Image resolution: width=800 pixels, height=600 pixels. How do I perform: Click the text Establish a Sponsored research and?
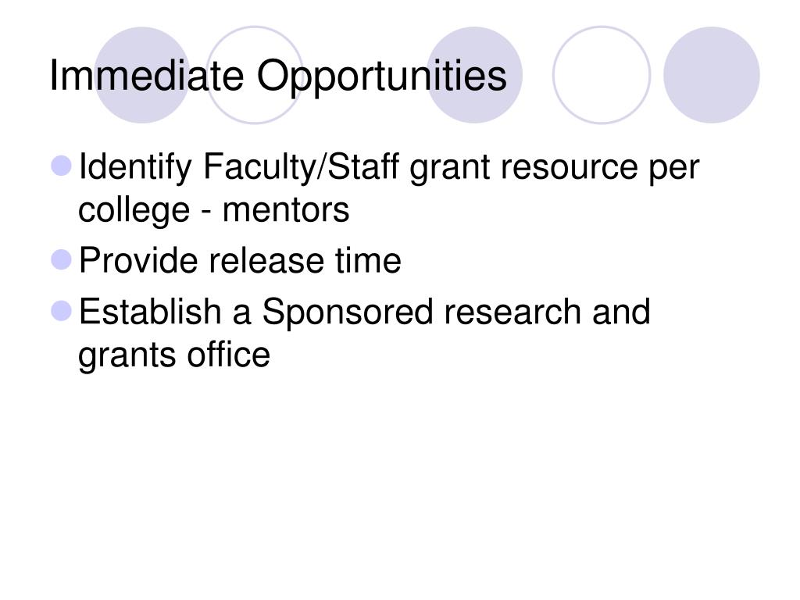click(x=364, y=312)
